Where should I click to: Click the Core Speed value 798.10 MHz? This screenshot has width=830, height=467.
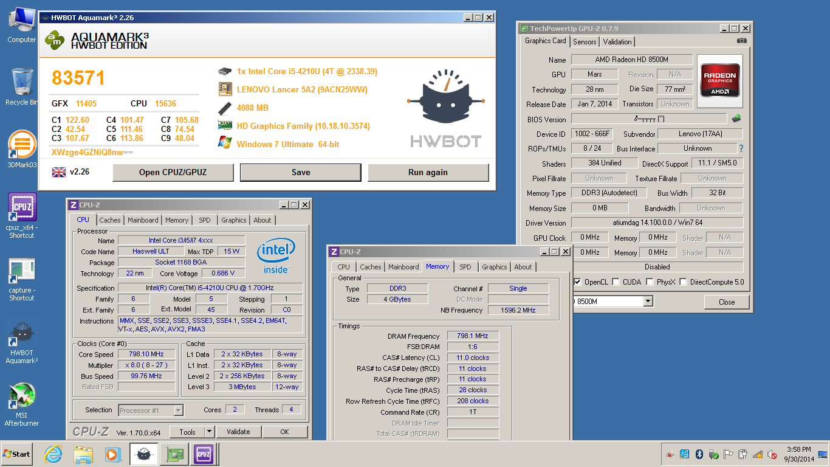pyautogui.click(x=146, y=354)
